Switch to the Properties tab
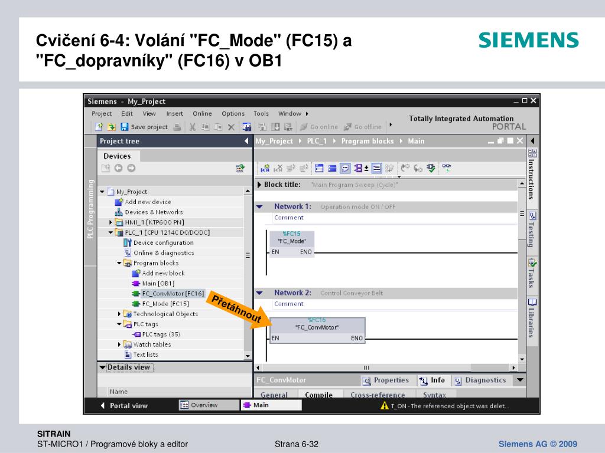 (x=386, y=380)
